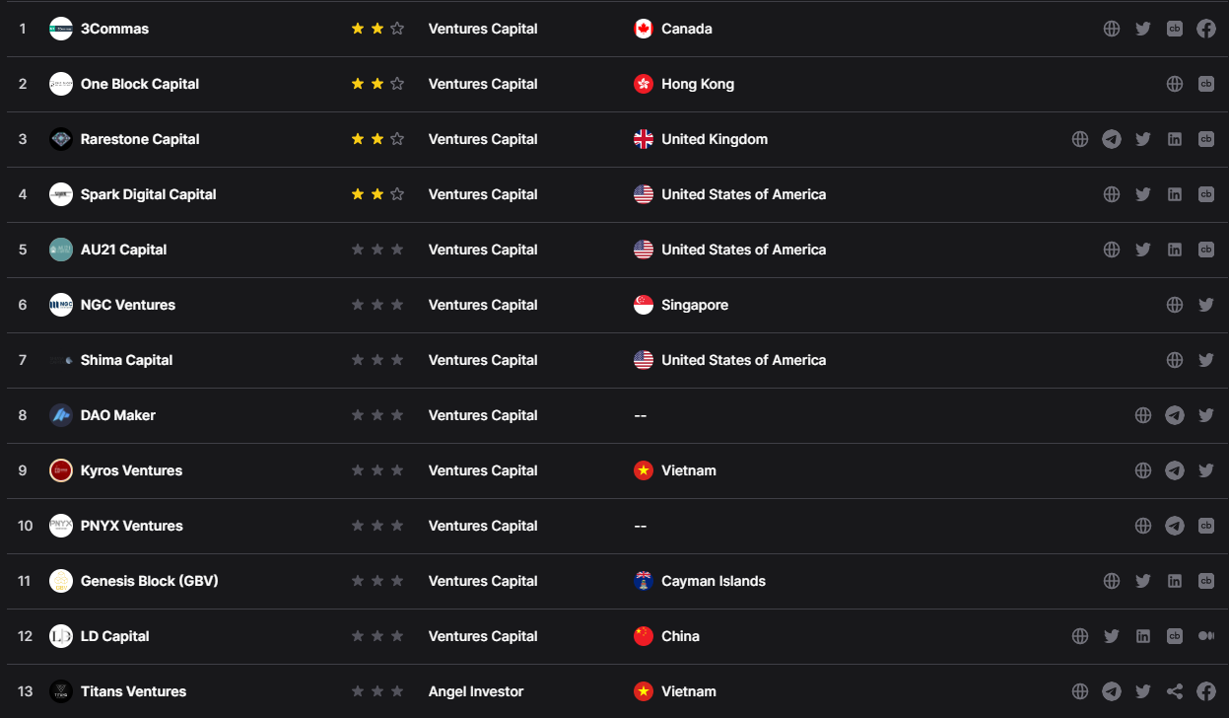Screen dimensions: 1229x718
Task: Open PNYX Ventures' Crunchbase icon
Action: pyautogui.click(x=1205, y=526)
